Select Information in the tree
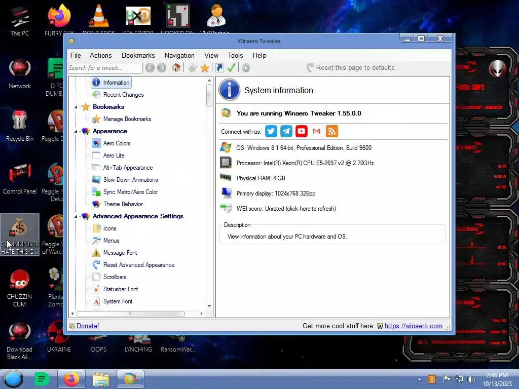The width and height of the screenshot is (519, 389). pos(116,83)
